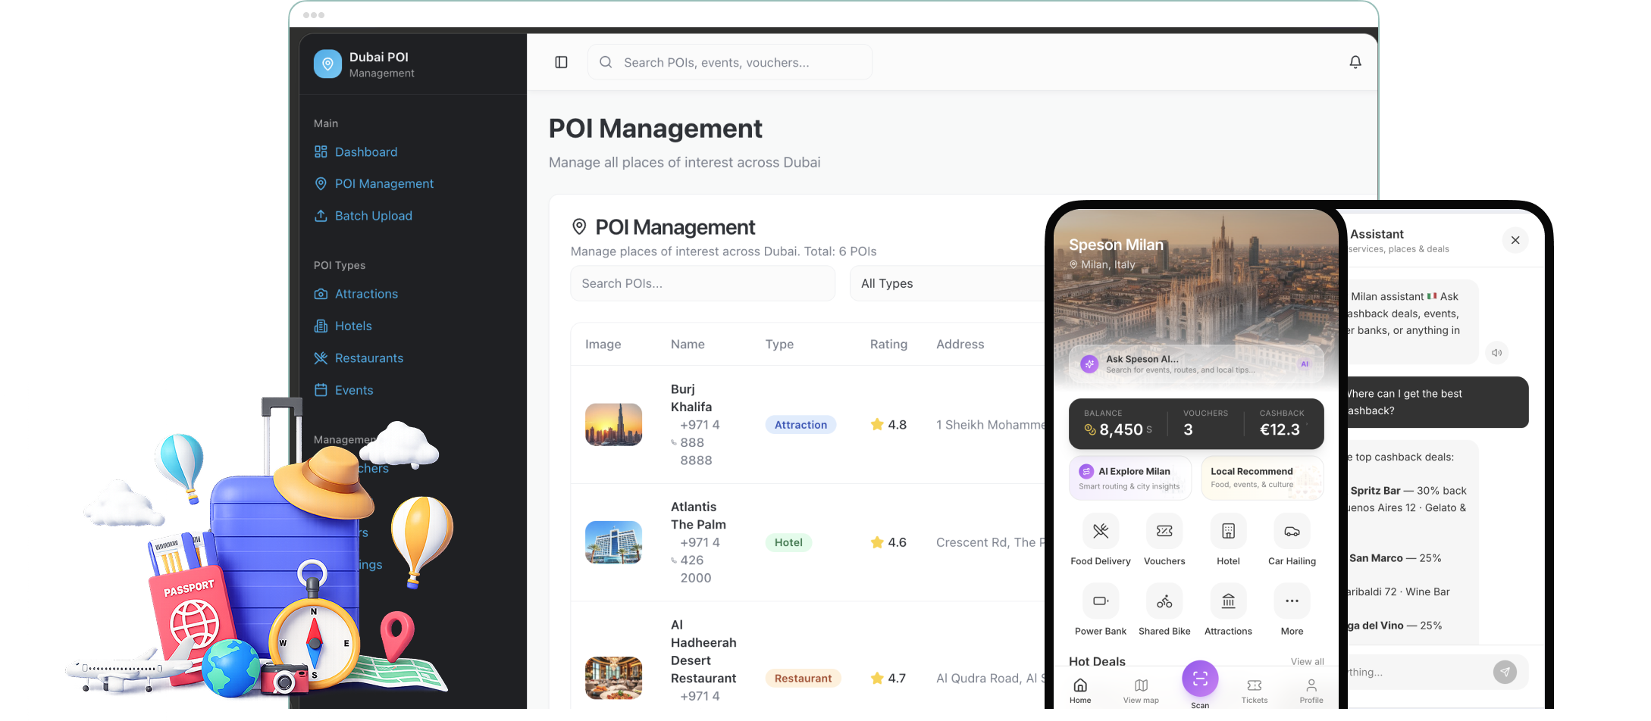This screenshot has width=1651, height=721.
Task: Click the Hotel type badge
Action: click(788, 542)
